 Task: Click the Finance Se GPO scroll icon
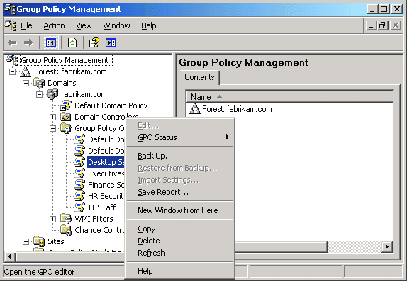pos(79,185)
